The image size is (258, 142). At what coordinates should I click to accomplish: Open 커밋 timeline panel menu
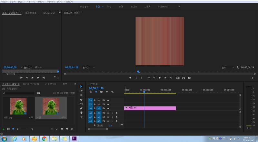(97, 84)
